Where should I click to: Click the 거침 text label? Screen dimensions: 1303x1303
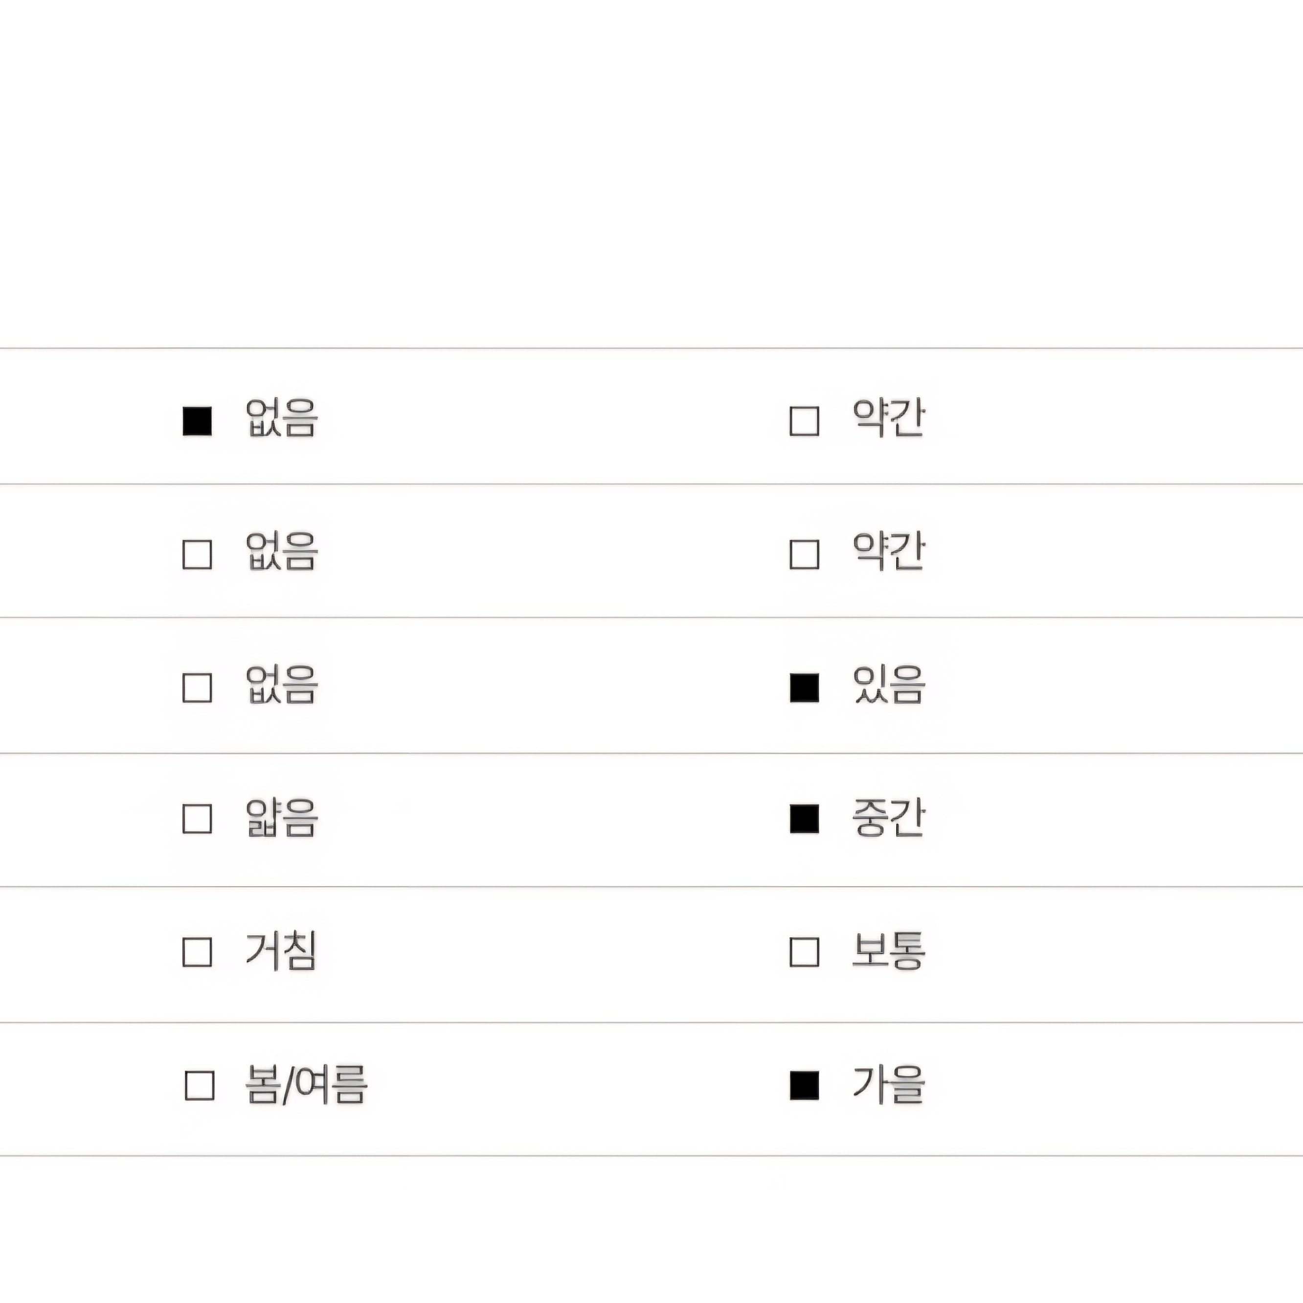281,951
